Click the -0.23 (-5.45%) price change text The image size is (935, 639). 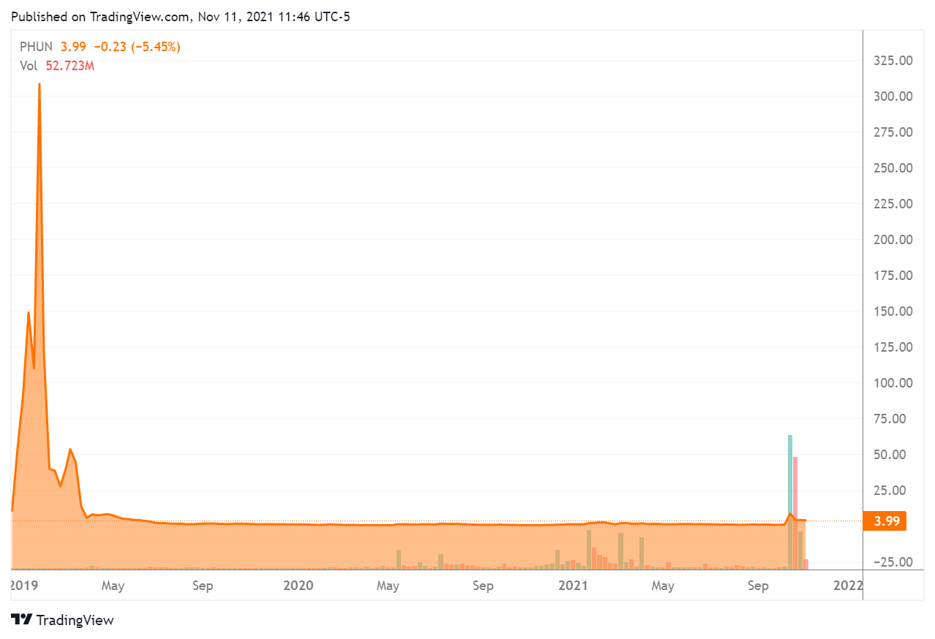pyautogui.click(x=137, y=47)
